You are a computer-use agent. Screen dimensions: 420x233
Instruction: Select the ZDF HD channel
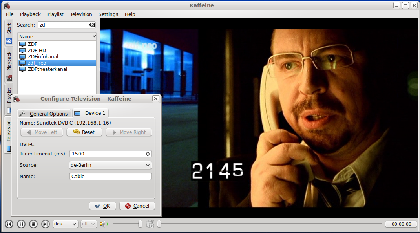[57, 50]
